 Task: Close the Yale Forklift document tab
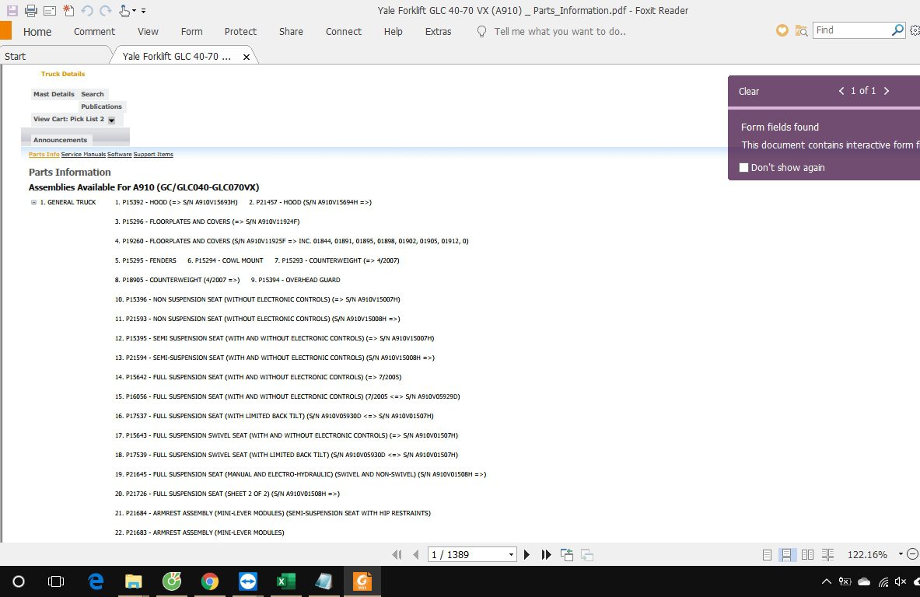tap(247, 57)
